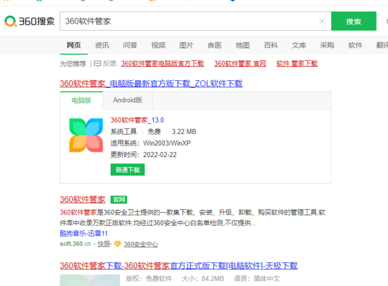Switch to the 资讯 tab

(x=102, y=45)
